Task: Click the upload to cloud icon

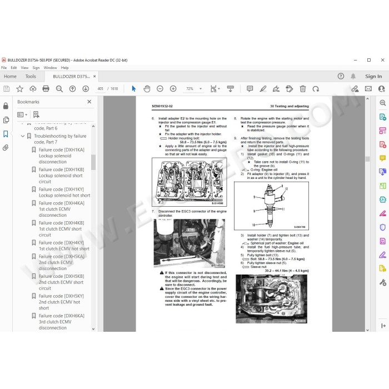Action: [x=33, y=89]
